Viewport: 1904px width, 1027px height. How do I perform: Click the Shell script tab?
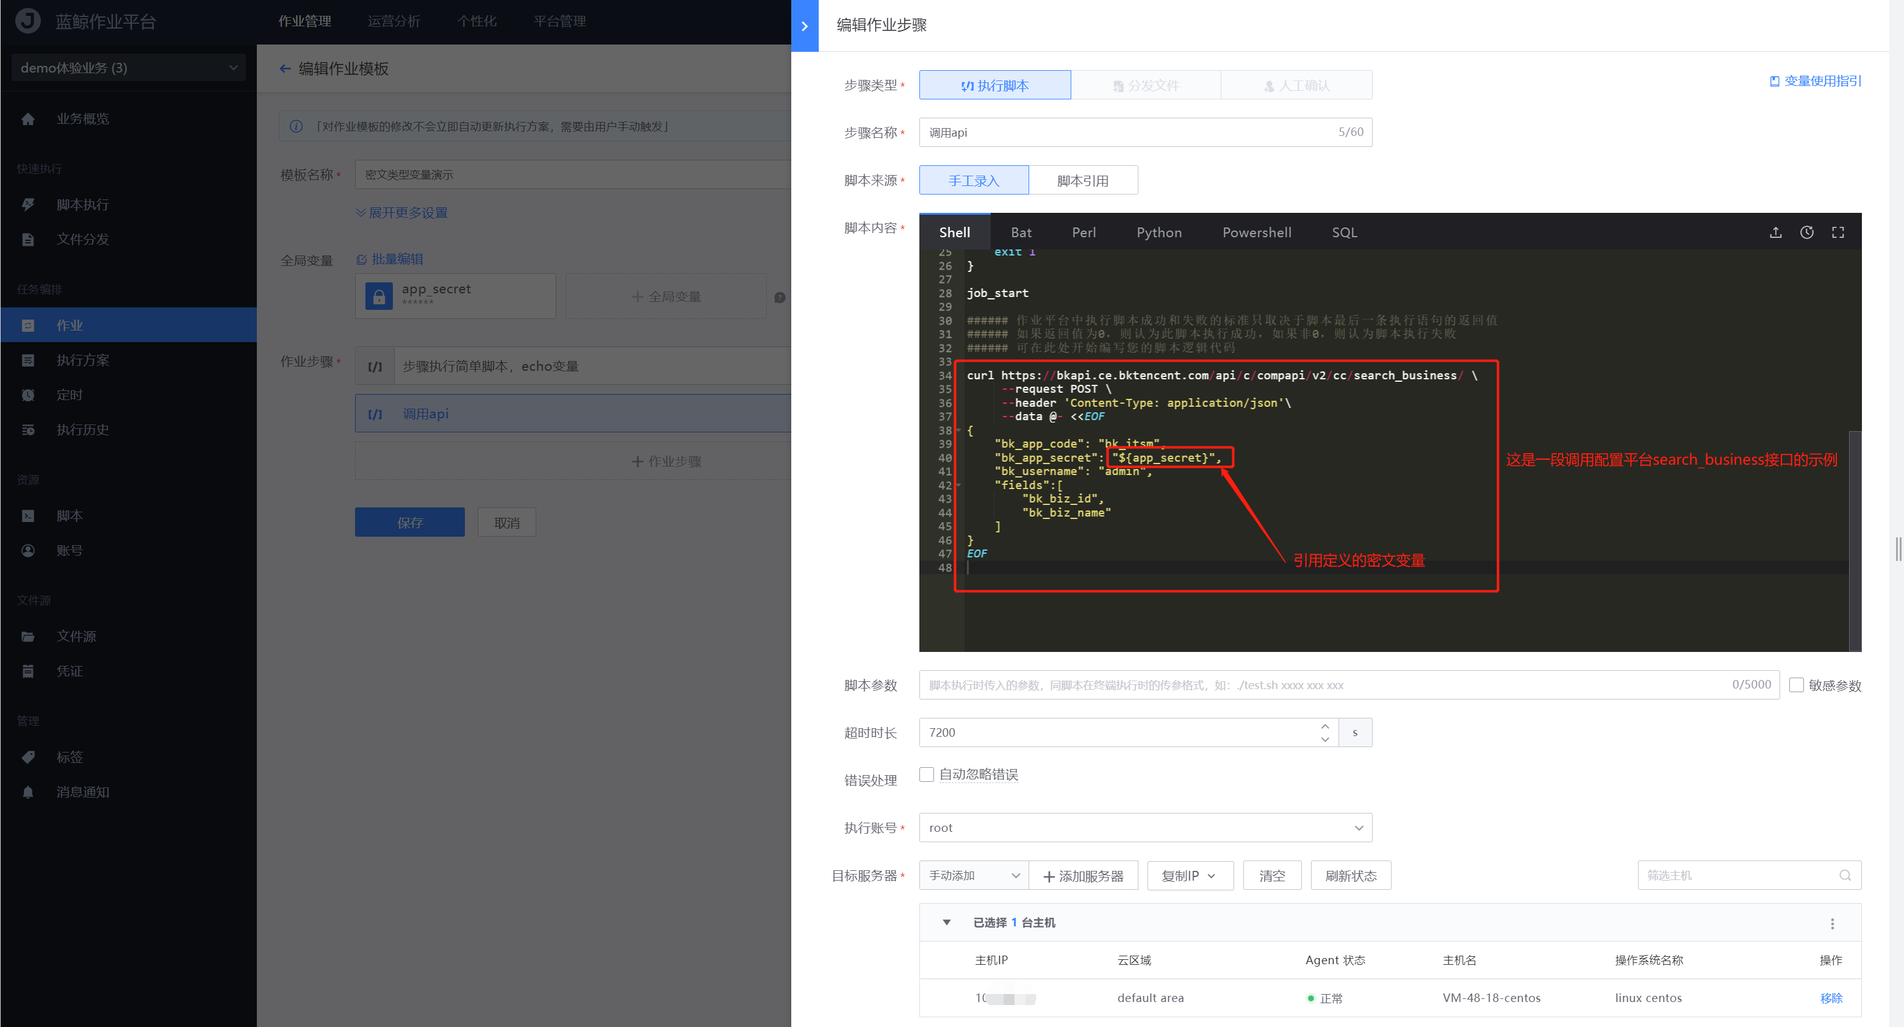point(954,232)
